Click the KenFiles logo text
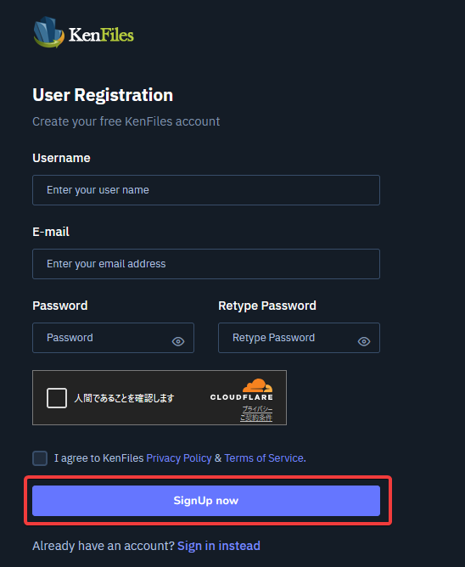The width and height of the screenshot is (465, 567). click(101, 35)
